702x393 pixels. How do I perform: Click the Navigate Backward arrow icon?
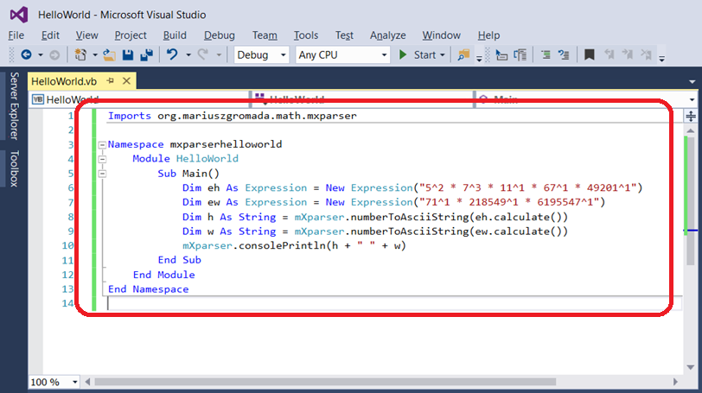coord(27,55)
